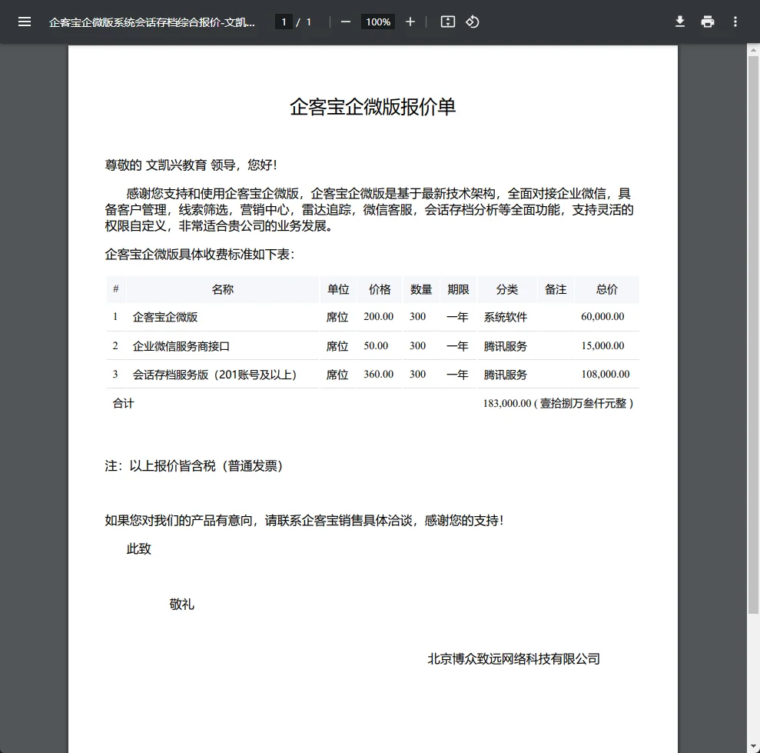760x753 pixels.
Task: Click the 183,000.00 grand total text
Action: click(x=558, y=404)
